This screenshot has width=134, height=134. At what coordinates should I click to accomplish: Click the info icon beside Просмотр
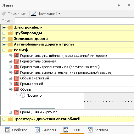(23, 95)
